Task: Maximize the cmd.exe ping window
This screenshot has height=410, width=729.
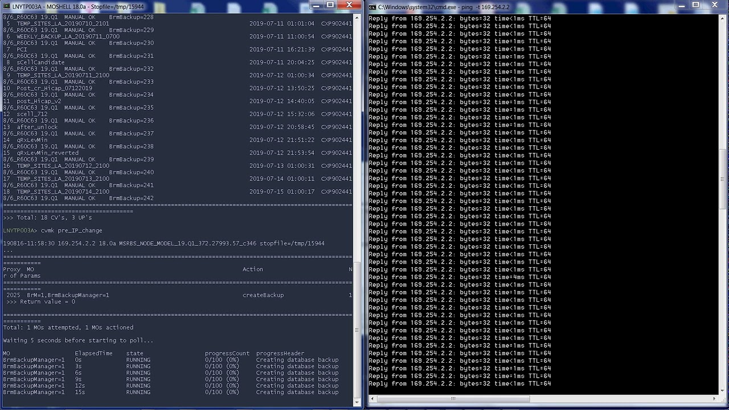Action: (x=695, y=5)
